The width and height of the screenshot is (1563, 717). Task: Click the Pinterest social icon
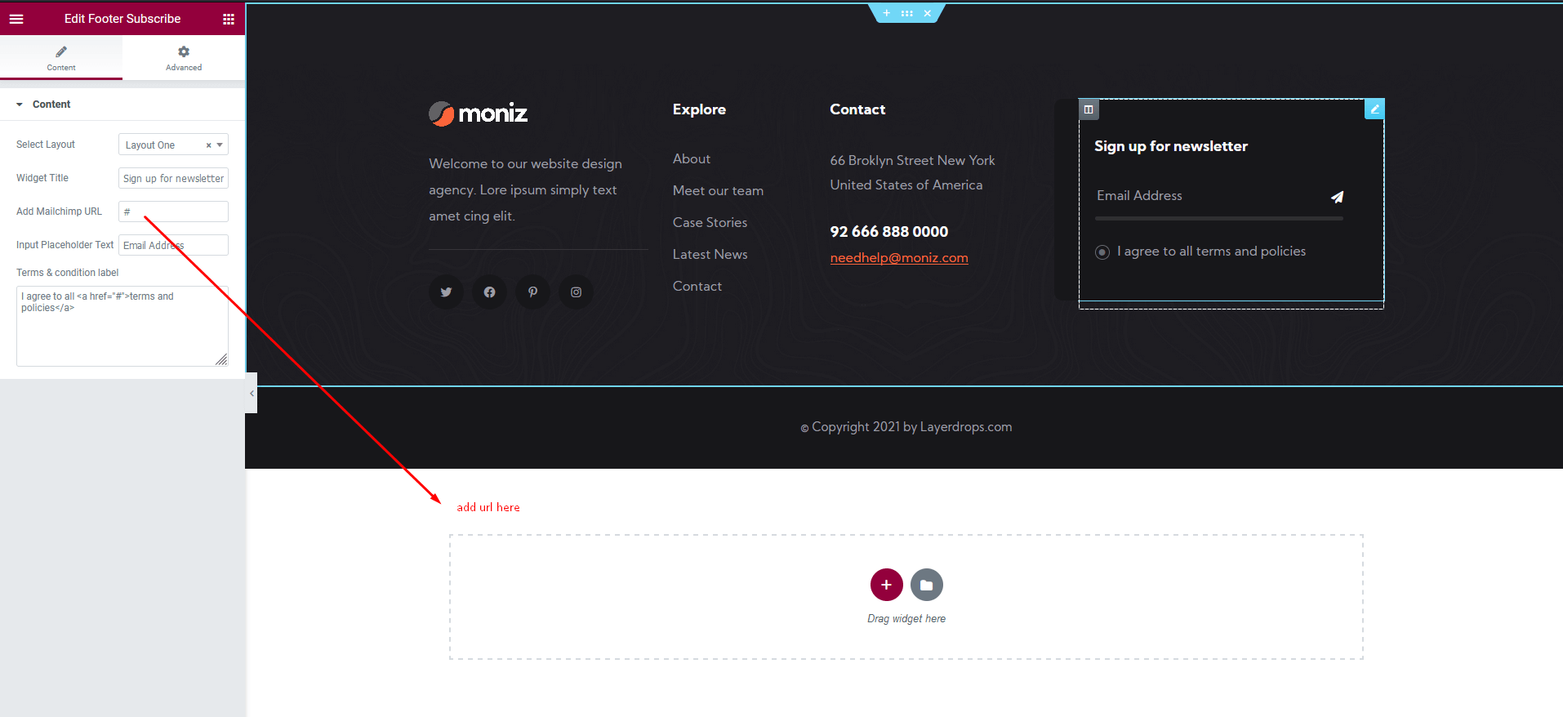[532, 292]
